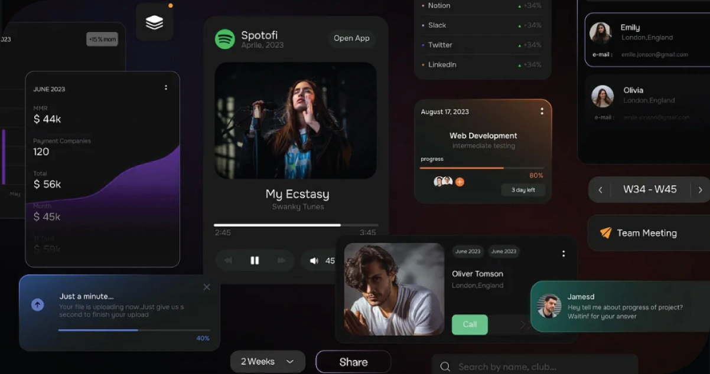Image resolution: width=710 pixels, height=374 pixels.
Task: Call Oliver Tomson
Action: (x=470, y=324)
